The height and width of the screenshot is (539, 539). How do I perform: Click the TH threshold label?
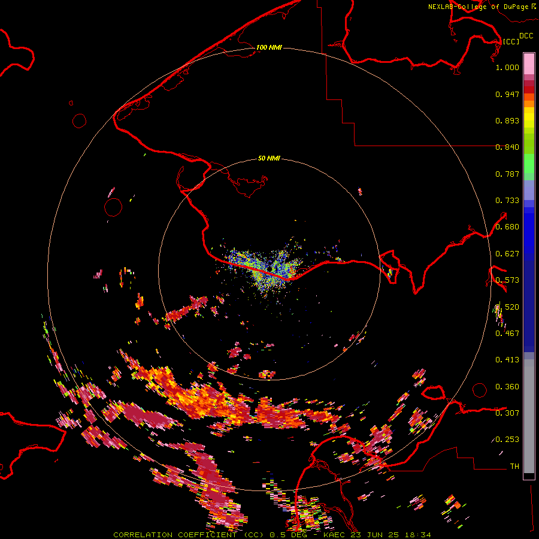coord(514,467)
